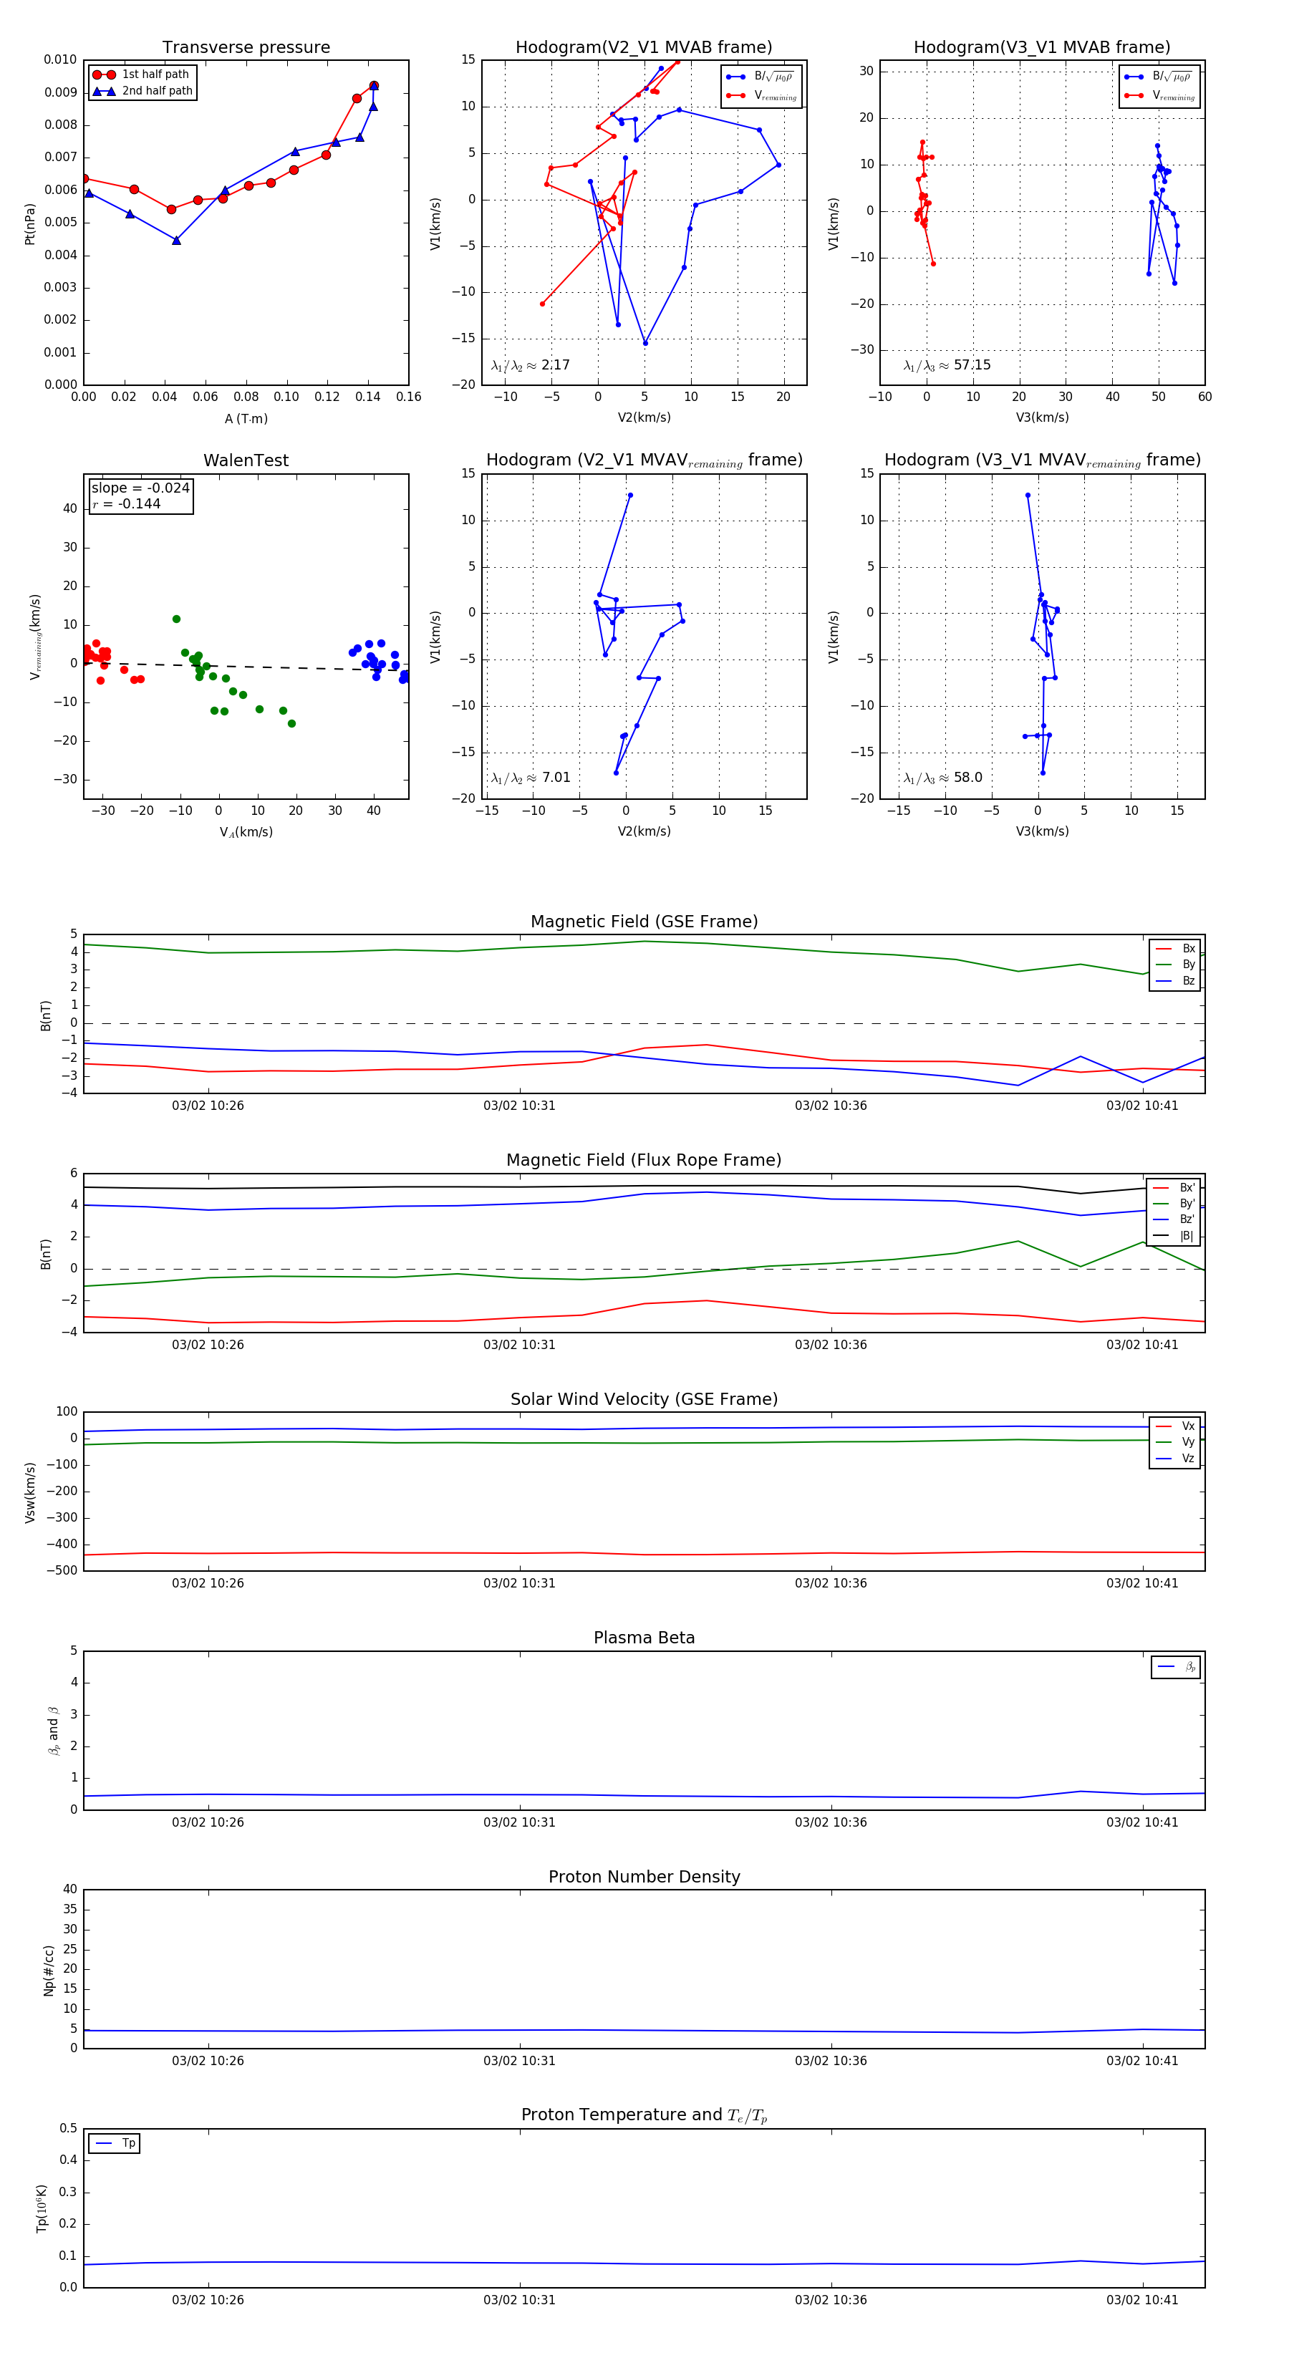Click the "03/02 10:41" tick under Plasma Beta
The height and width of the screenshot is (2363, 1289).
(x=1142, y=1822)
